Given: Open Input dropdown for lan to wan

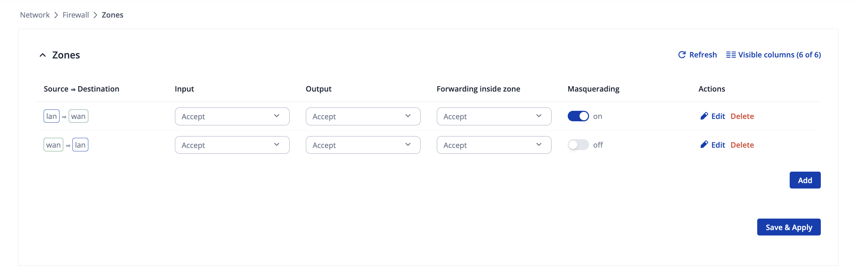Looking at the screenshot, I should pyautogui.click(x=232, y=117).
